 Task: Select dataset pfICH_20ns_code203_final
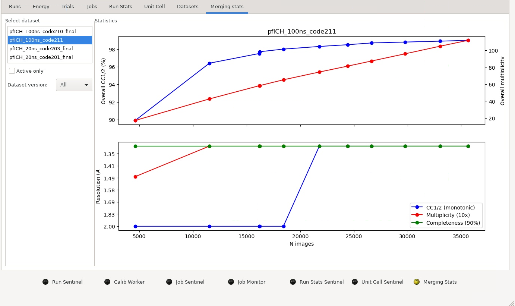(x=50, y=48)
